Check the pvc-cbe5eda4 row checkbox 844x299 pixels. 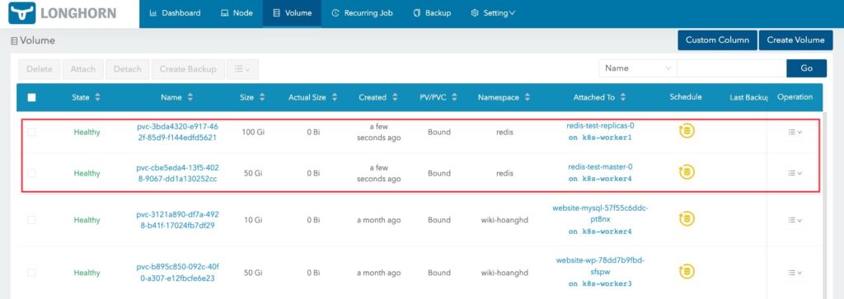pyautogui.click(x=32, y=173)
